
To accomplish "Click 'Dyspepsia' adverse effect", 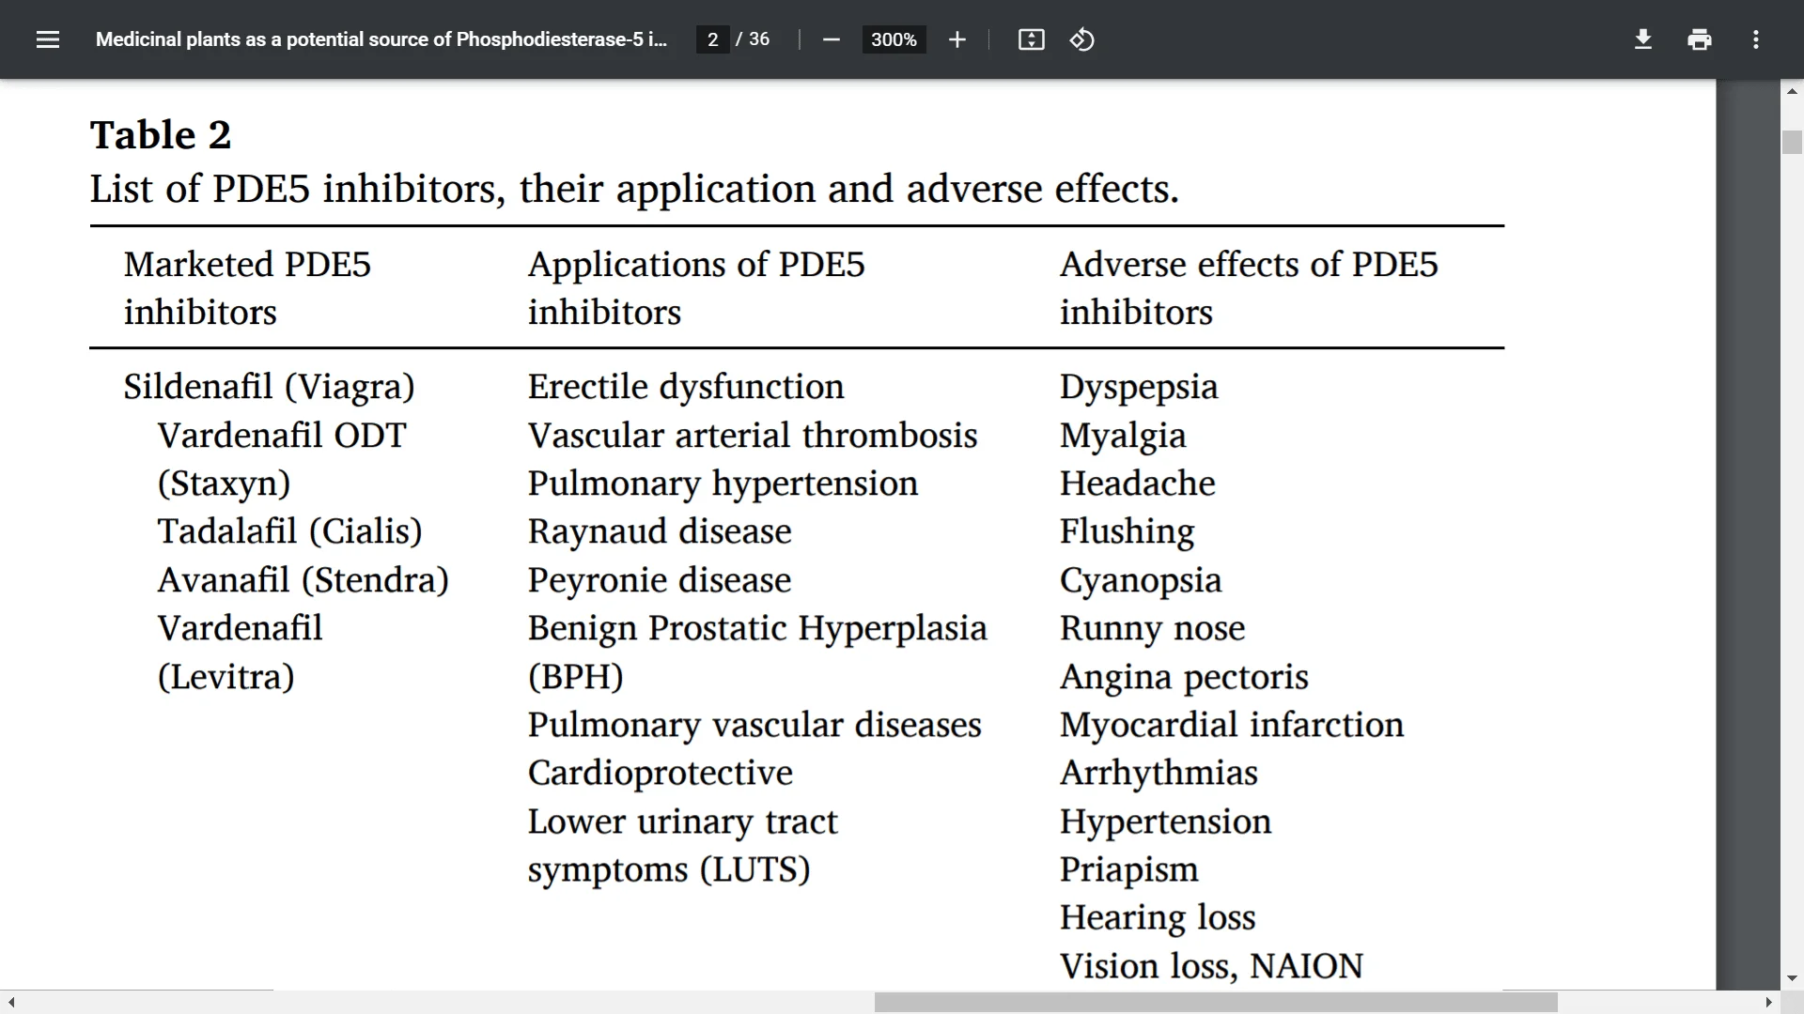I will [1139, 387].
